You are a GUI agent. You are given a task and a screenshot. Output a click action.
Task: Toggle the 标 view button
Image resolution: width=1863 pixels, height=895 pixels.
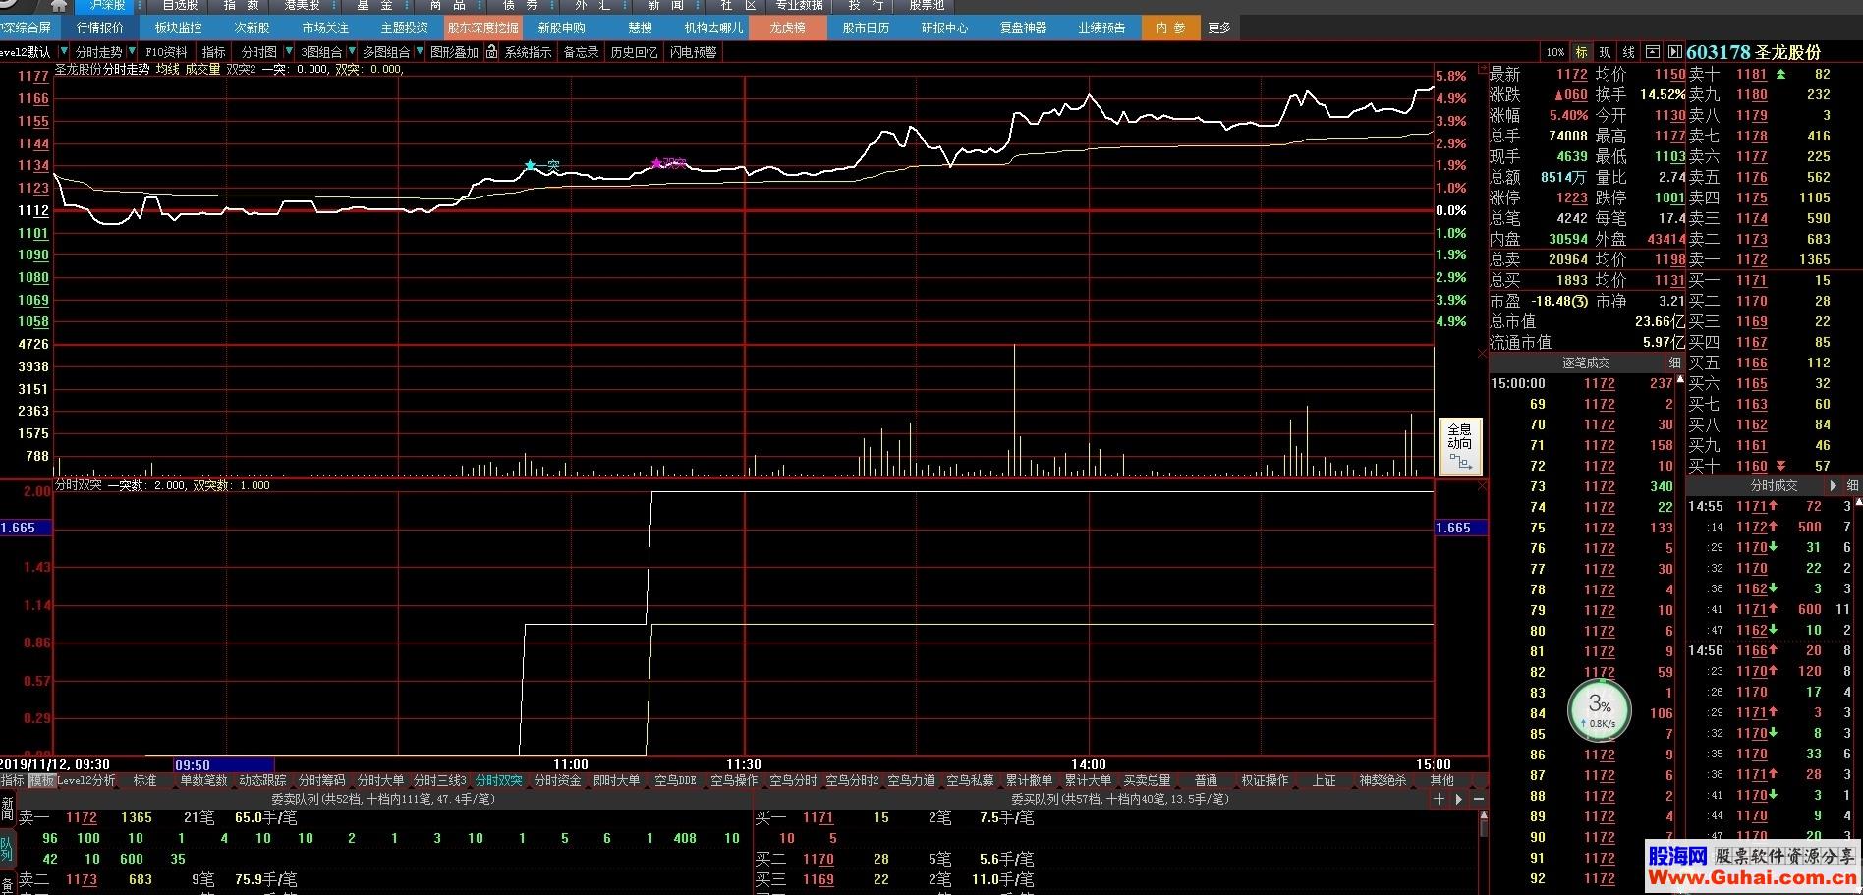(1581, 52)
